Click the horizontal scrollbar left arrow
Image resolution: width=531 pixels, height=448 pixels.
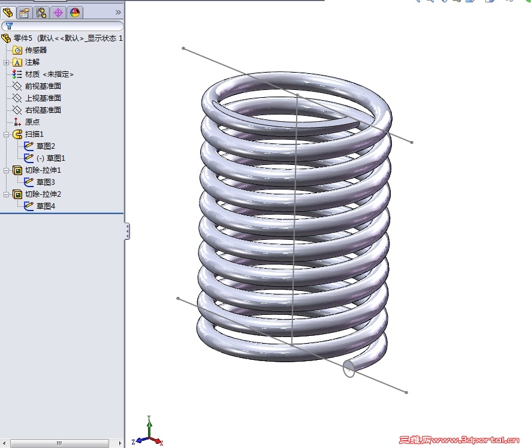pos(4,443)
